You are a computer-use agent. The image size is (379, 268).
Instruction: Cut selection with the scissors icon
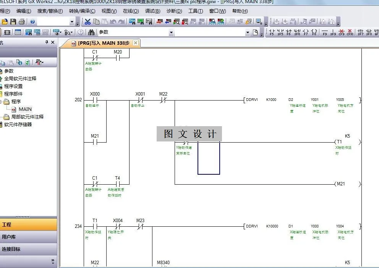click(x=87, y=22)
